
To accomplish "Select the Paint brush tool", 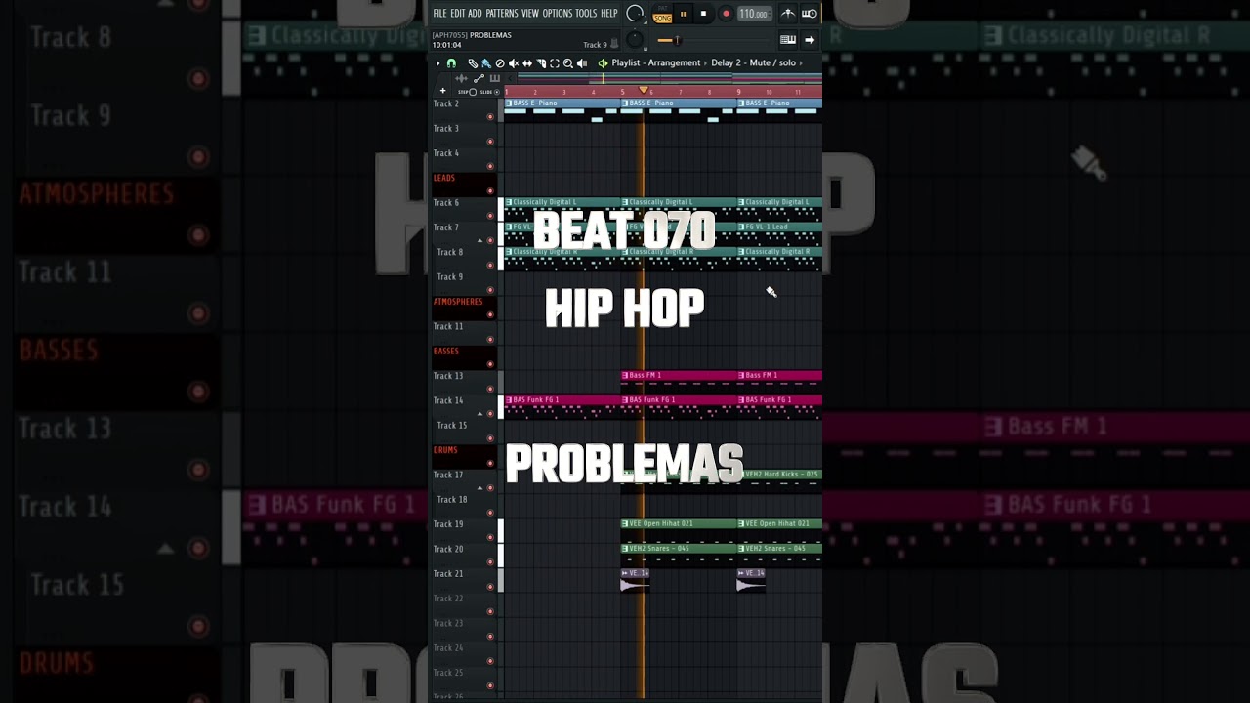I will (485, 63).
